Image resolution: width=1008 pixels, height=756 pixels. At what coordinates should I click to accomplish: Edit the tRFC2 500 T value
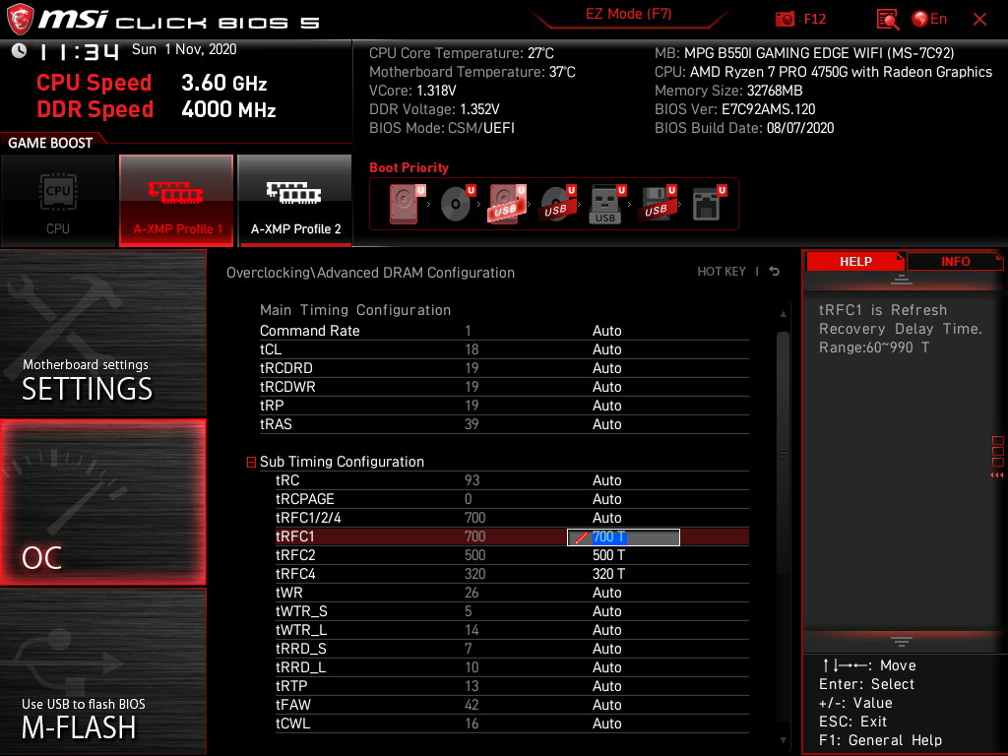(x=608, y=555)
